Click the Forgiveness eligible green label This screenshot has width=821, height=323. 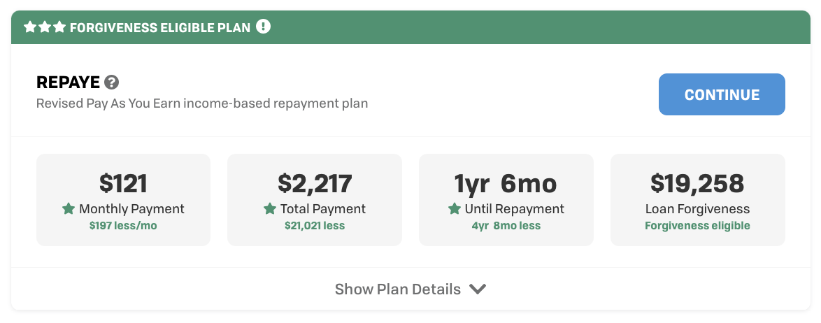[697, 226]
